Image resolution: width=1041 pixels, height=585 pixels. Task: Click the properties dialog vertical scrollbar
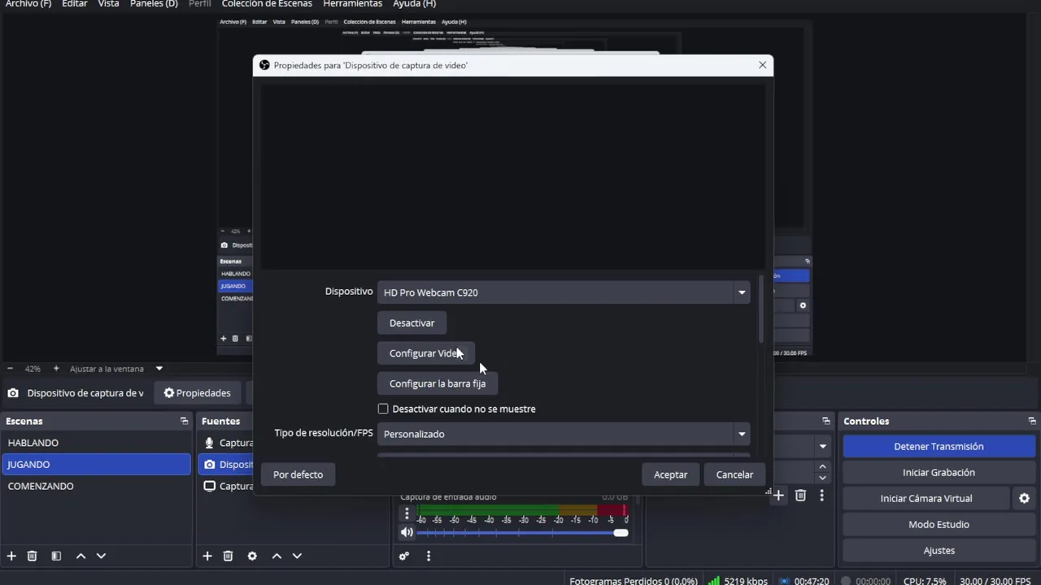pyautogui.click(x=760, y=309)
